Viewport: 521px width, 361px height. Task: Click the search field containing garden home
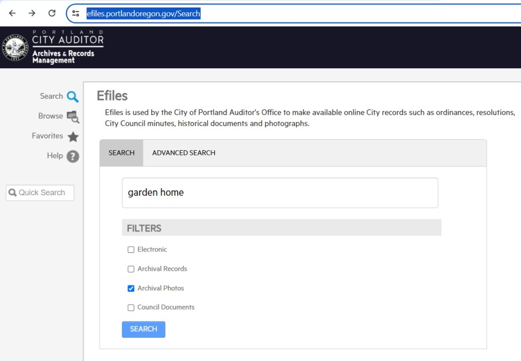point(280,192)
